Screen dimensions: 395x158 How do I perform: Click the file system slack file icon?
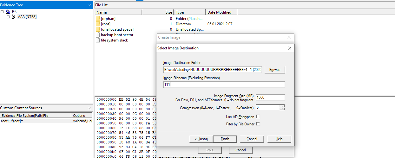(98, 40)
